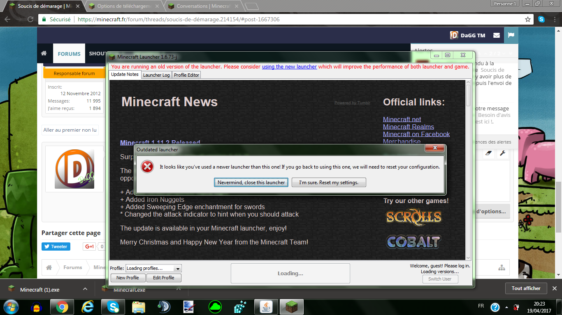Open the Chrome menu (three dots)
Screen dimensions: 562x315
[554, 19]
